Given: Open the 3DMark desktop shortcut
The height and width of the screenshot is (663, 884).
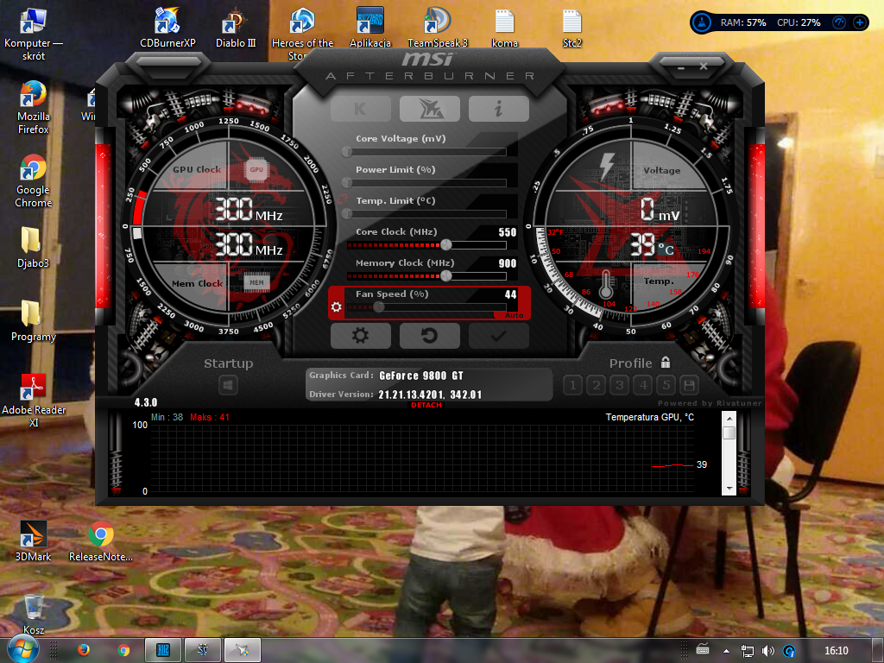Looking at the screenshot, I should point(33,540).
